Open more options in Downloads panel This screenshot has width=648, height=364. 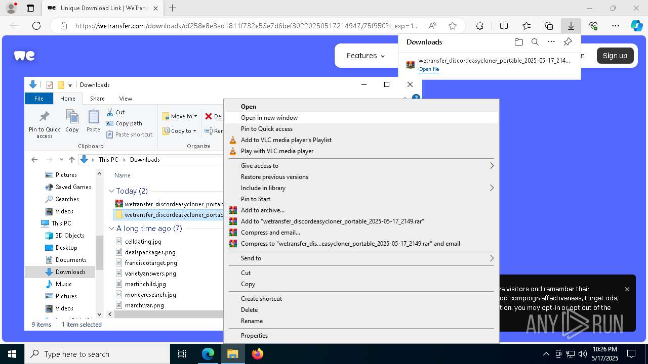(x=551, y=42)
